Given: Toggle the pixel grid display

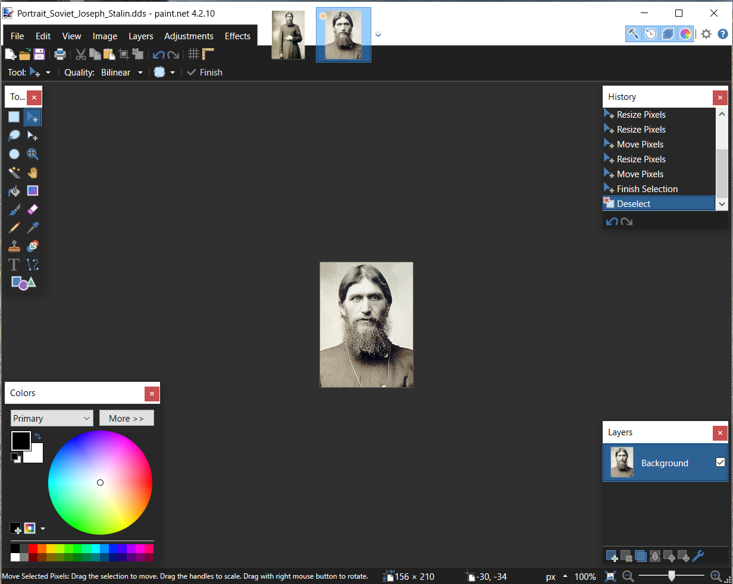Looking at the screenshot, I should pyautogui.click(x=193, y=55).
